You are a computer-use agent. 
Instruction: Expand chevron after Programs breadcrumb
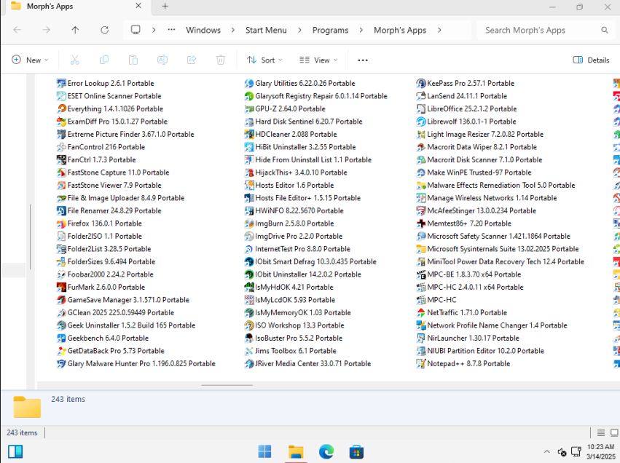(x=361, y=30)
